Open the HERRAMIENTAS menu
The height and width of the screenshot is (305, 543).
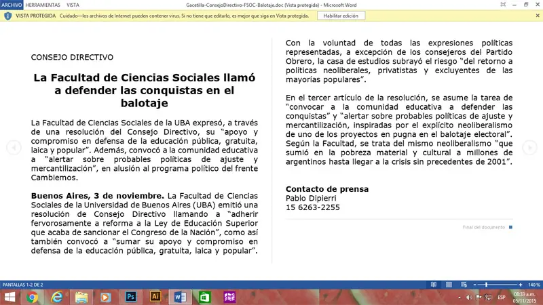pos(43,5)
